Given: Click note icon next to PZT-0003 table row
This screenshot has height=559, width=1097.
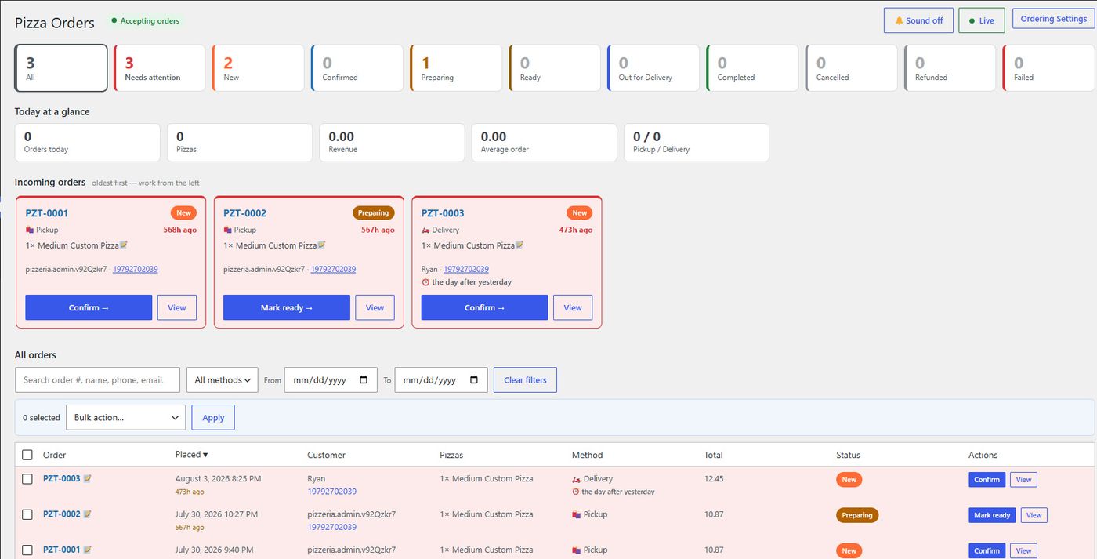Looking at the screenshot, I should [x=88, y=478].
